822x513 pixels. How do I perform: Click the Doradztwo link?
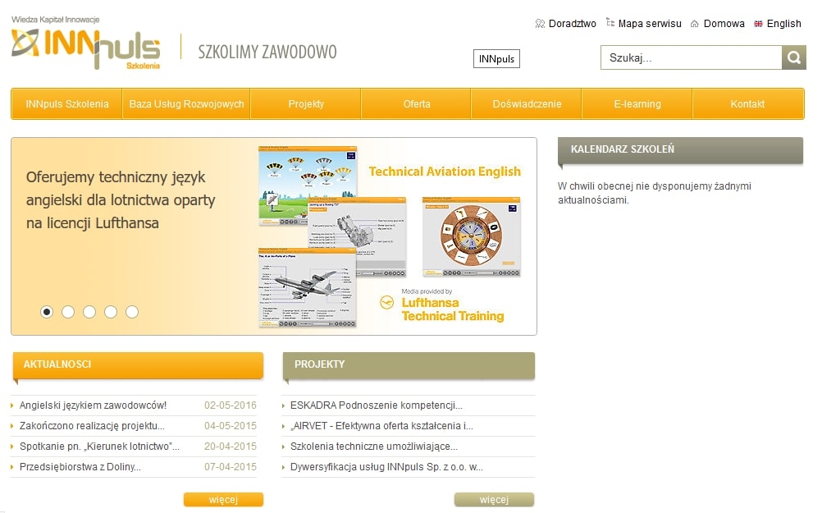[x=572, y=24]
